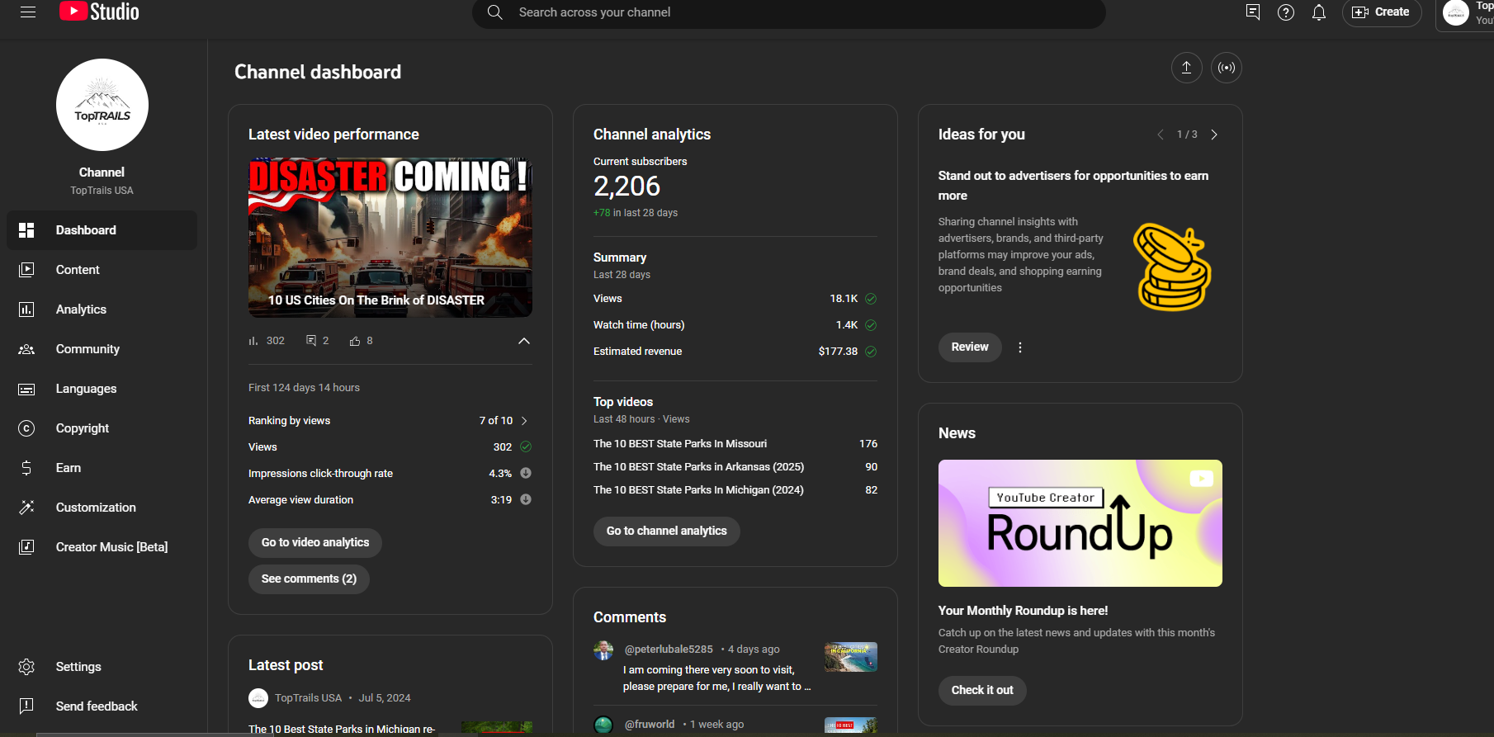Click Impressions click-through rate info arrow icon

pos(526,474)
